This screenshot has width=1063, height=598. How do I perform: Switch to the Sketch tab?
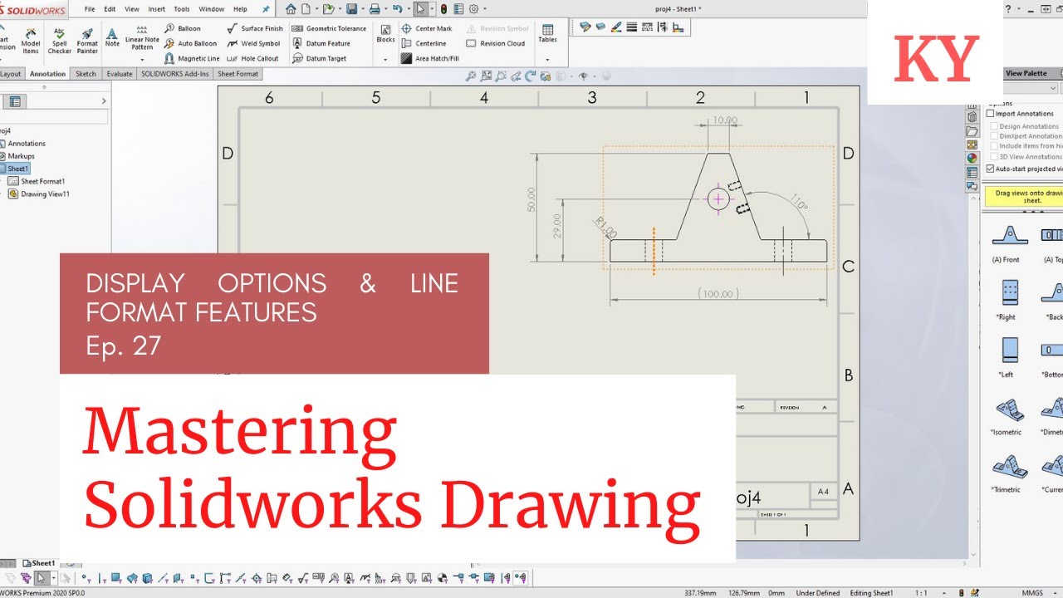(86, 74)
